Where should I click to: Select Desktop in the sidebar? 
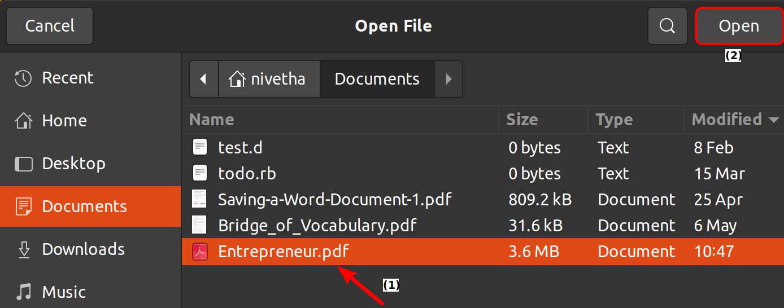[73, 164]
